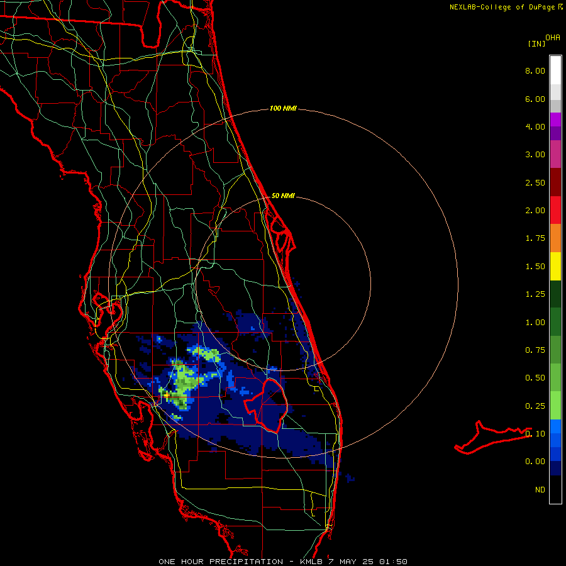This screenshot has height=566, width=566.
Task: Click the 3.00 legend value
Action: point(535,155)
